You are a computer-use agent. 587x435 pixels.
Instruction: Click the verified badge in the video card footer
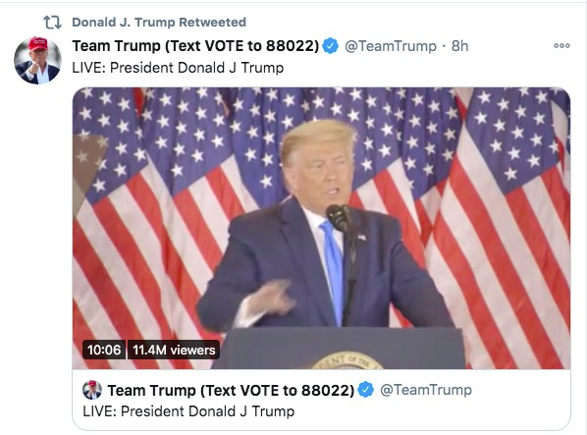point(366,390)
